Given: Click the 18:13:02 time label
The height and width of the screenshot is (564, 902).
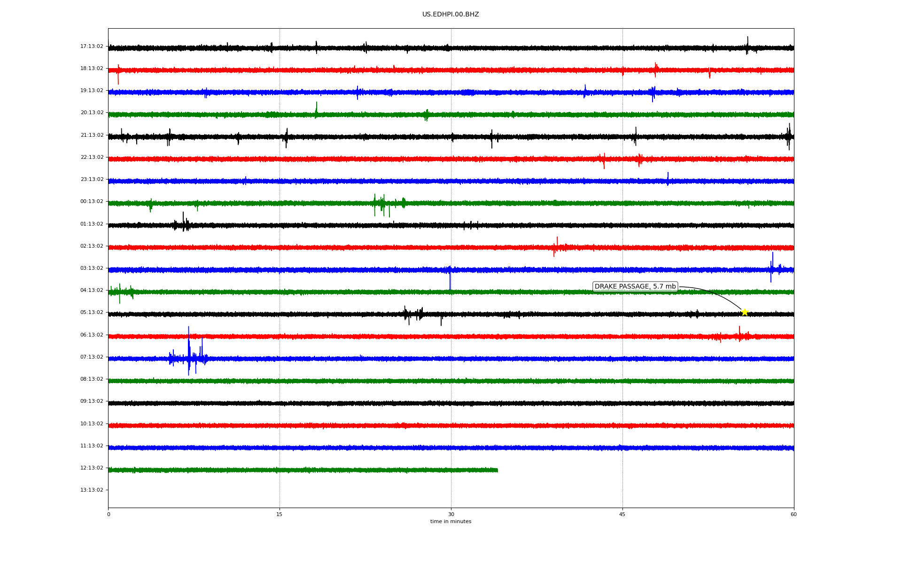Looking at the screenshot, I should [92, 69].
